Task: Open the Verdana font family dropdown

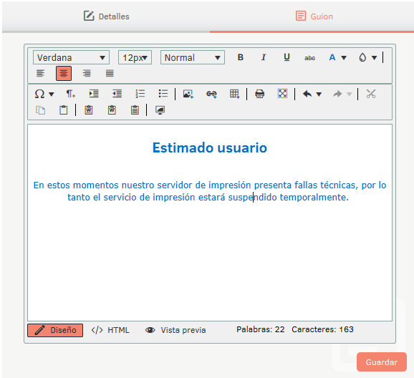Action: pos(72,57)
